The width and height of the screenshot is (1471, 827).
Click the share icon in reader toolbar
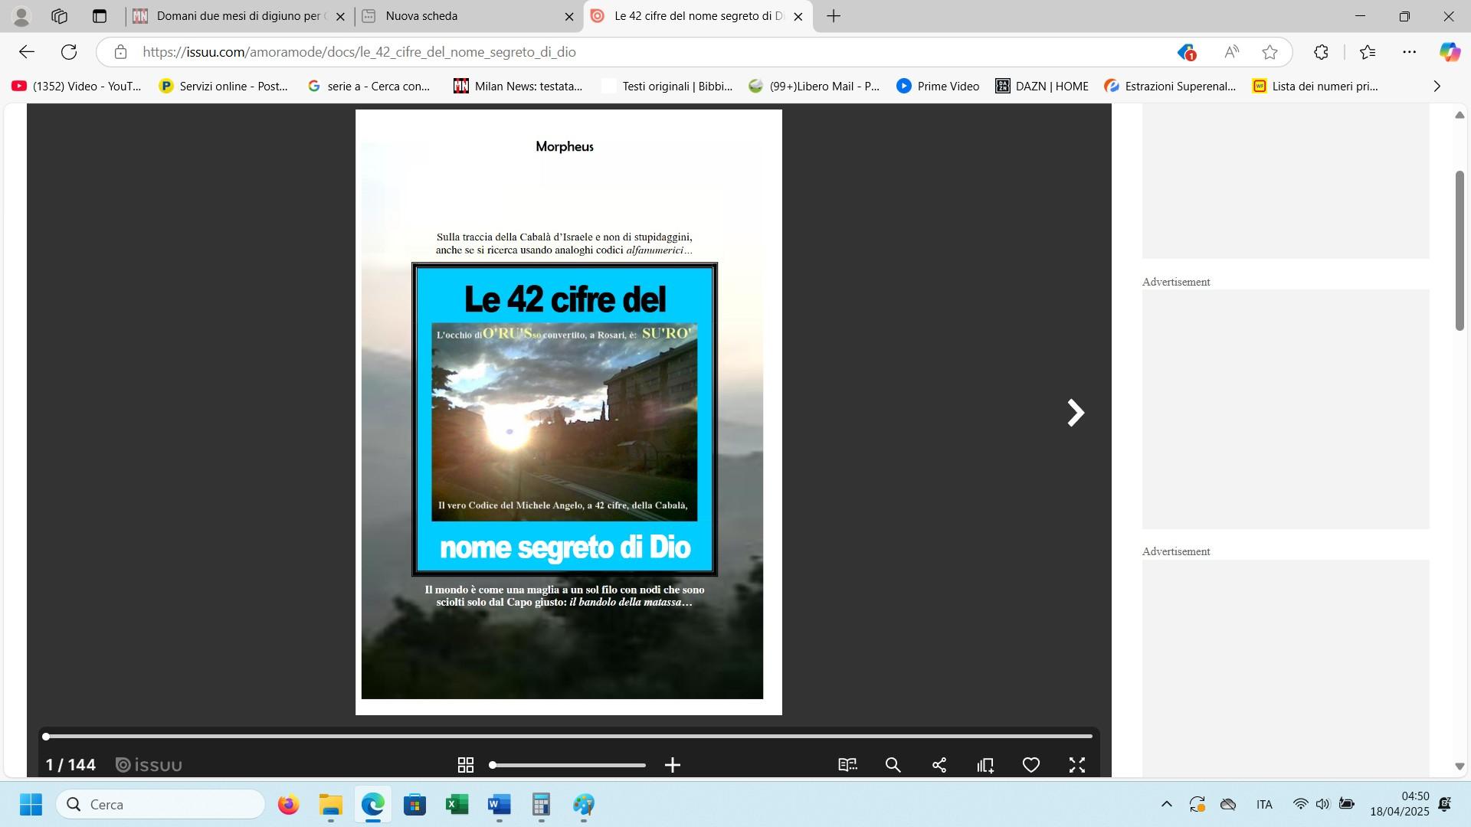(x=939, y=765)
